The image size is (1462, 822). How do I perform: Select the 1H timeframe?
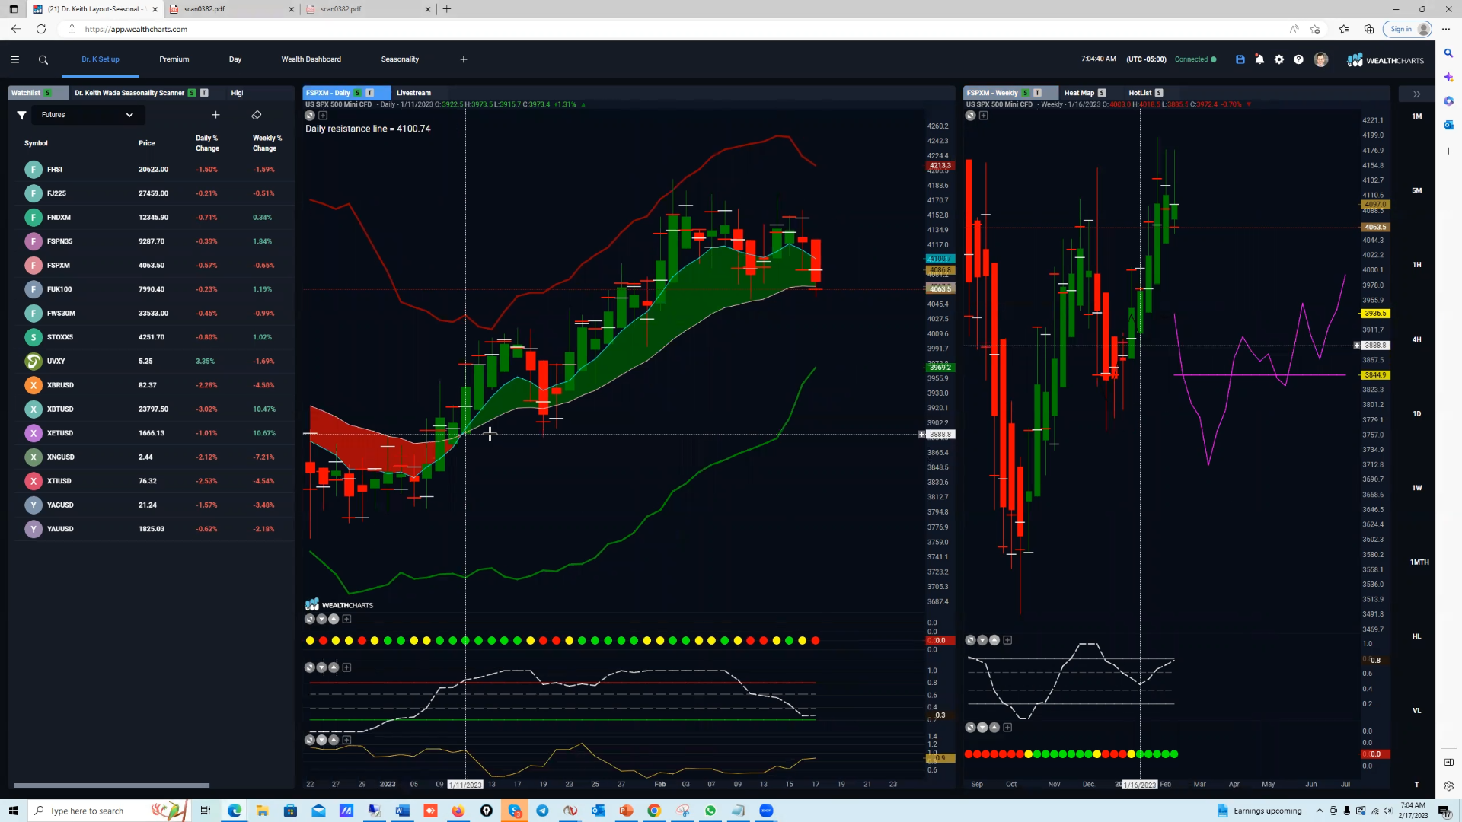pos(1416,265)
